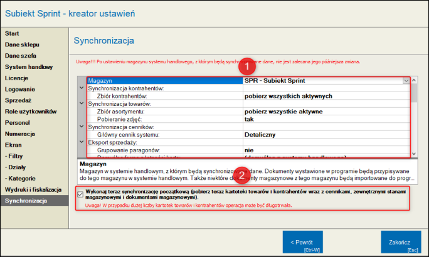Screen dimensions: 429x257
Task: Open the Działy subsection
Action: pos(15,167)
